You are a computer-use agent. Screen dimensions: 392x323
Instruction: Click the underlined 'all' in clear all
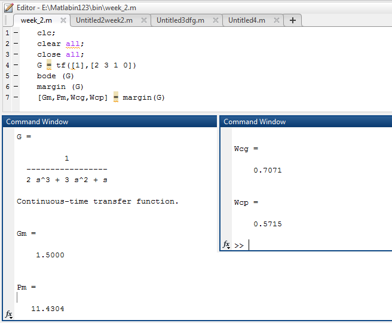click(73, 44)
